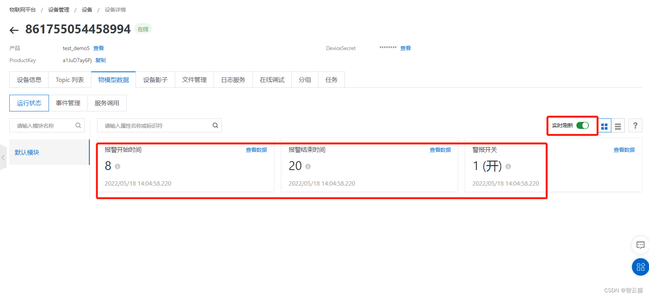
Task: Select the 事件管理 sub-tab
Action: [x=68, y=103]
